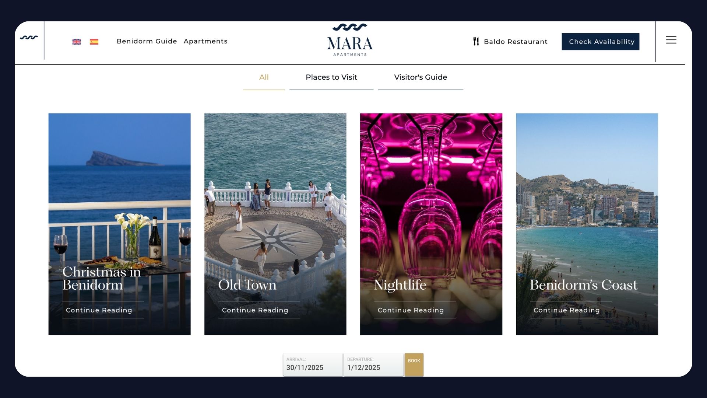Click the small wave logo icon
Image resolution: width=707 pixels, height=398 pixels.
tap(29, 37)
